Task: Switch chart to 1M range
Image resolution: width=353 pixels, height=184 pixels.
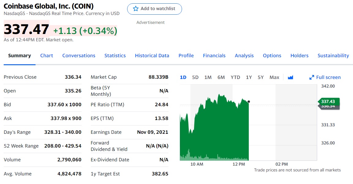Action: pyautogui.click(x=208, y=77)
